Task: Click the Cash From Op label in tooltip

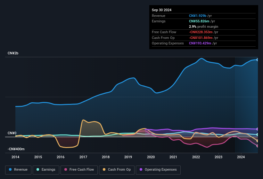Action: click(x=163, y=38)
